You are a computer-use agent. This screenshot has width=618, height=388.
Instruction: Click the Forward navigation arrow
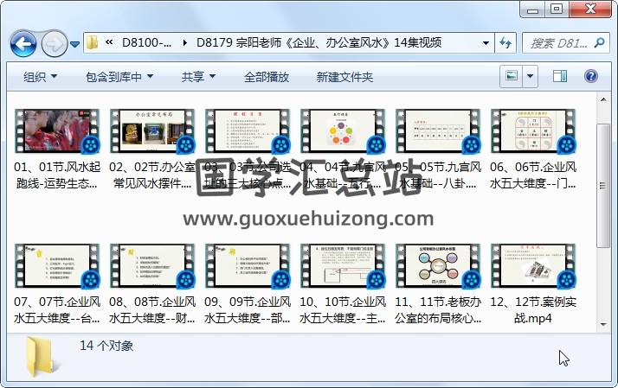(54, 42)
